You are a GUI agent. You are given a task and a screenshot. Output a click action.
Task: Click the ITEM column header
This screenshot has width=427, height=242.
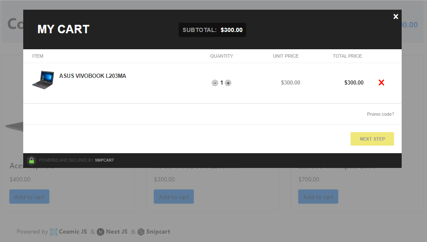(x=38, y=56)
